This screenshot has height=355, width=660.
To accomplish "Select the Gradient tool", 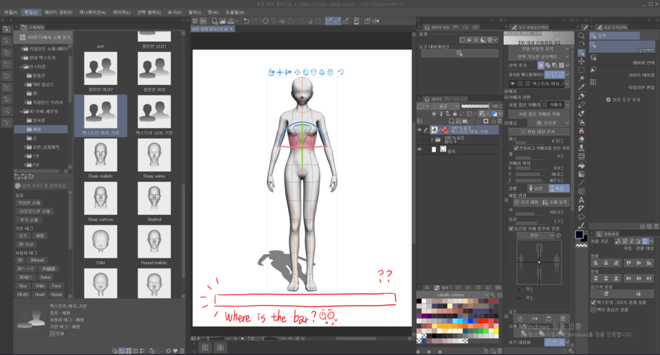I will pyautogui.click(x=582, y=174).
